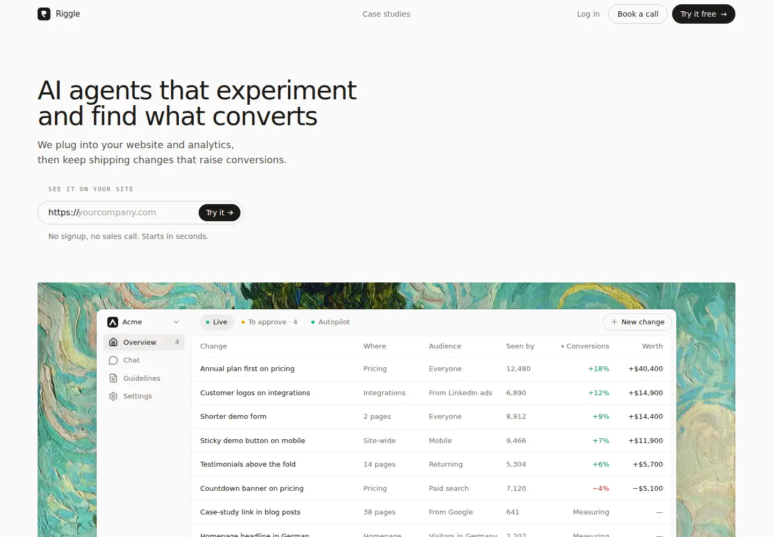
Task: Click the Overview badge count 4
Action: (177, 342)
